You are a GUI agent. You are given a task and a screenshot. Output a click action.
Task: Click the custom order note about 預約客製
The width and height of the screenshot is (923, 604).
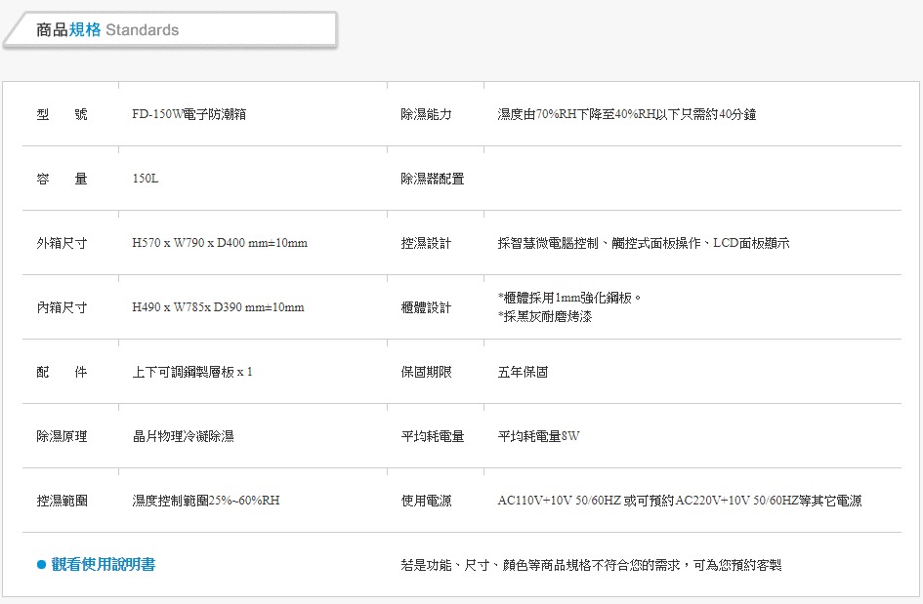(x=591, y=565)
